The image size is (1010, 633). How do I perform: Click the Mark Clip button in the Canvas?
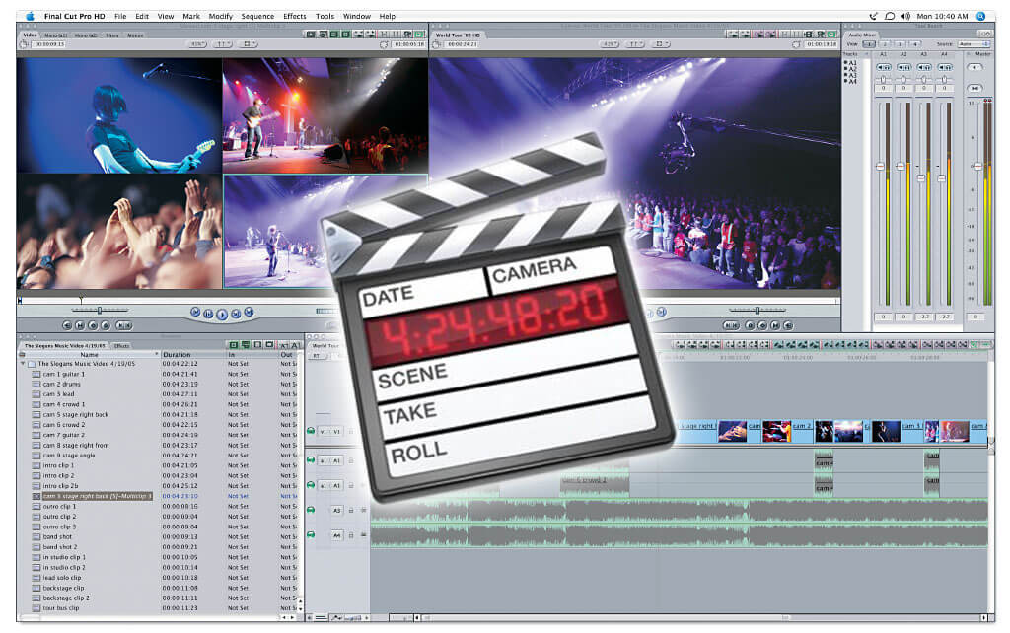(x=775, y=325)
